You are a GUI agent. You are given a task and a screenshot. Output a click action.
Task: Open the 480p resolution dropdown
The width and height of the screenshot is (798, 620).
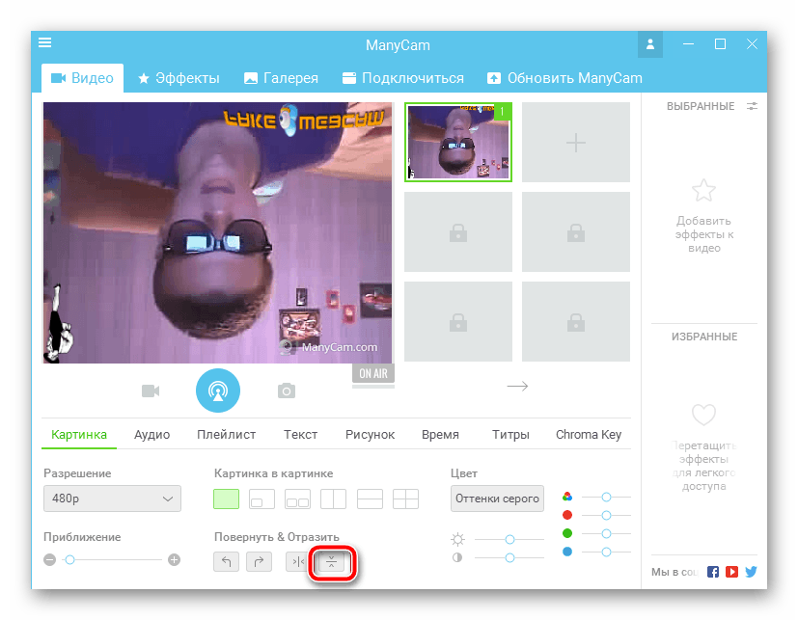tap(112, 499)
